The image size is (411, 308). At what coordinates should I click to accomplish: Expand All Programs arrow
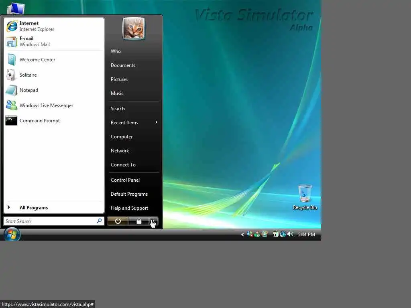[x=9, y=207]
